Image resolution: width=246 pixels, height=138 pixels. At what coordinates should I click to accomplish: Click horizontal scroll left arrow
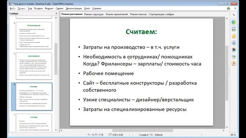pos(61,130)
